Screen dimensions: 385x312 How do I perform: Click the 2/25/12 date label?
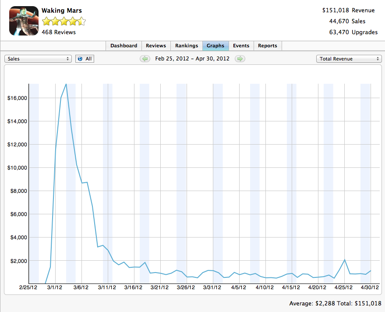click(28, 287)
